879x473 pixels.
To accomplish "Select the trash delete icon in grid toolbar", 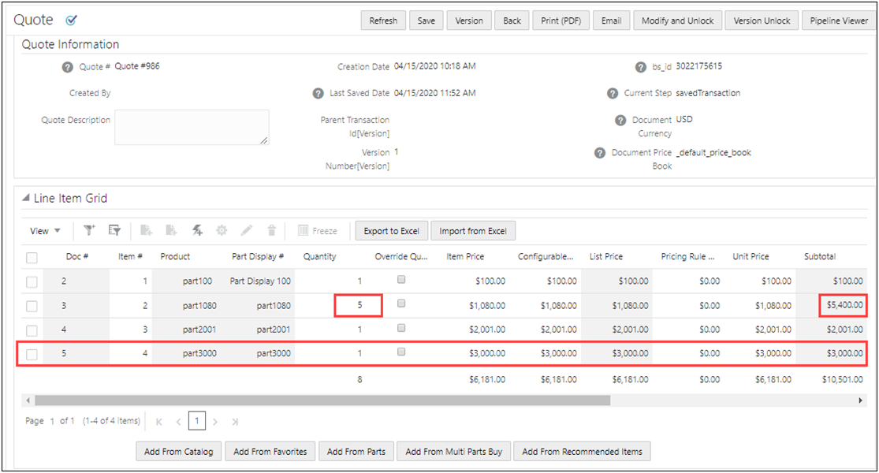I will coord(270,231).
